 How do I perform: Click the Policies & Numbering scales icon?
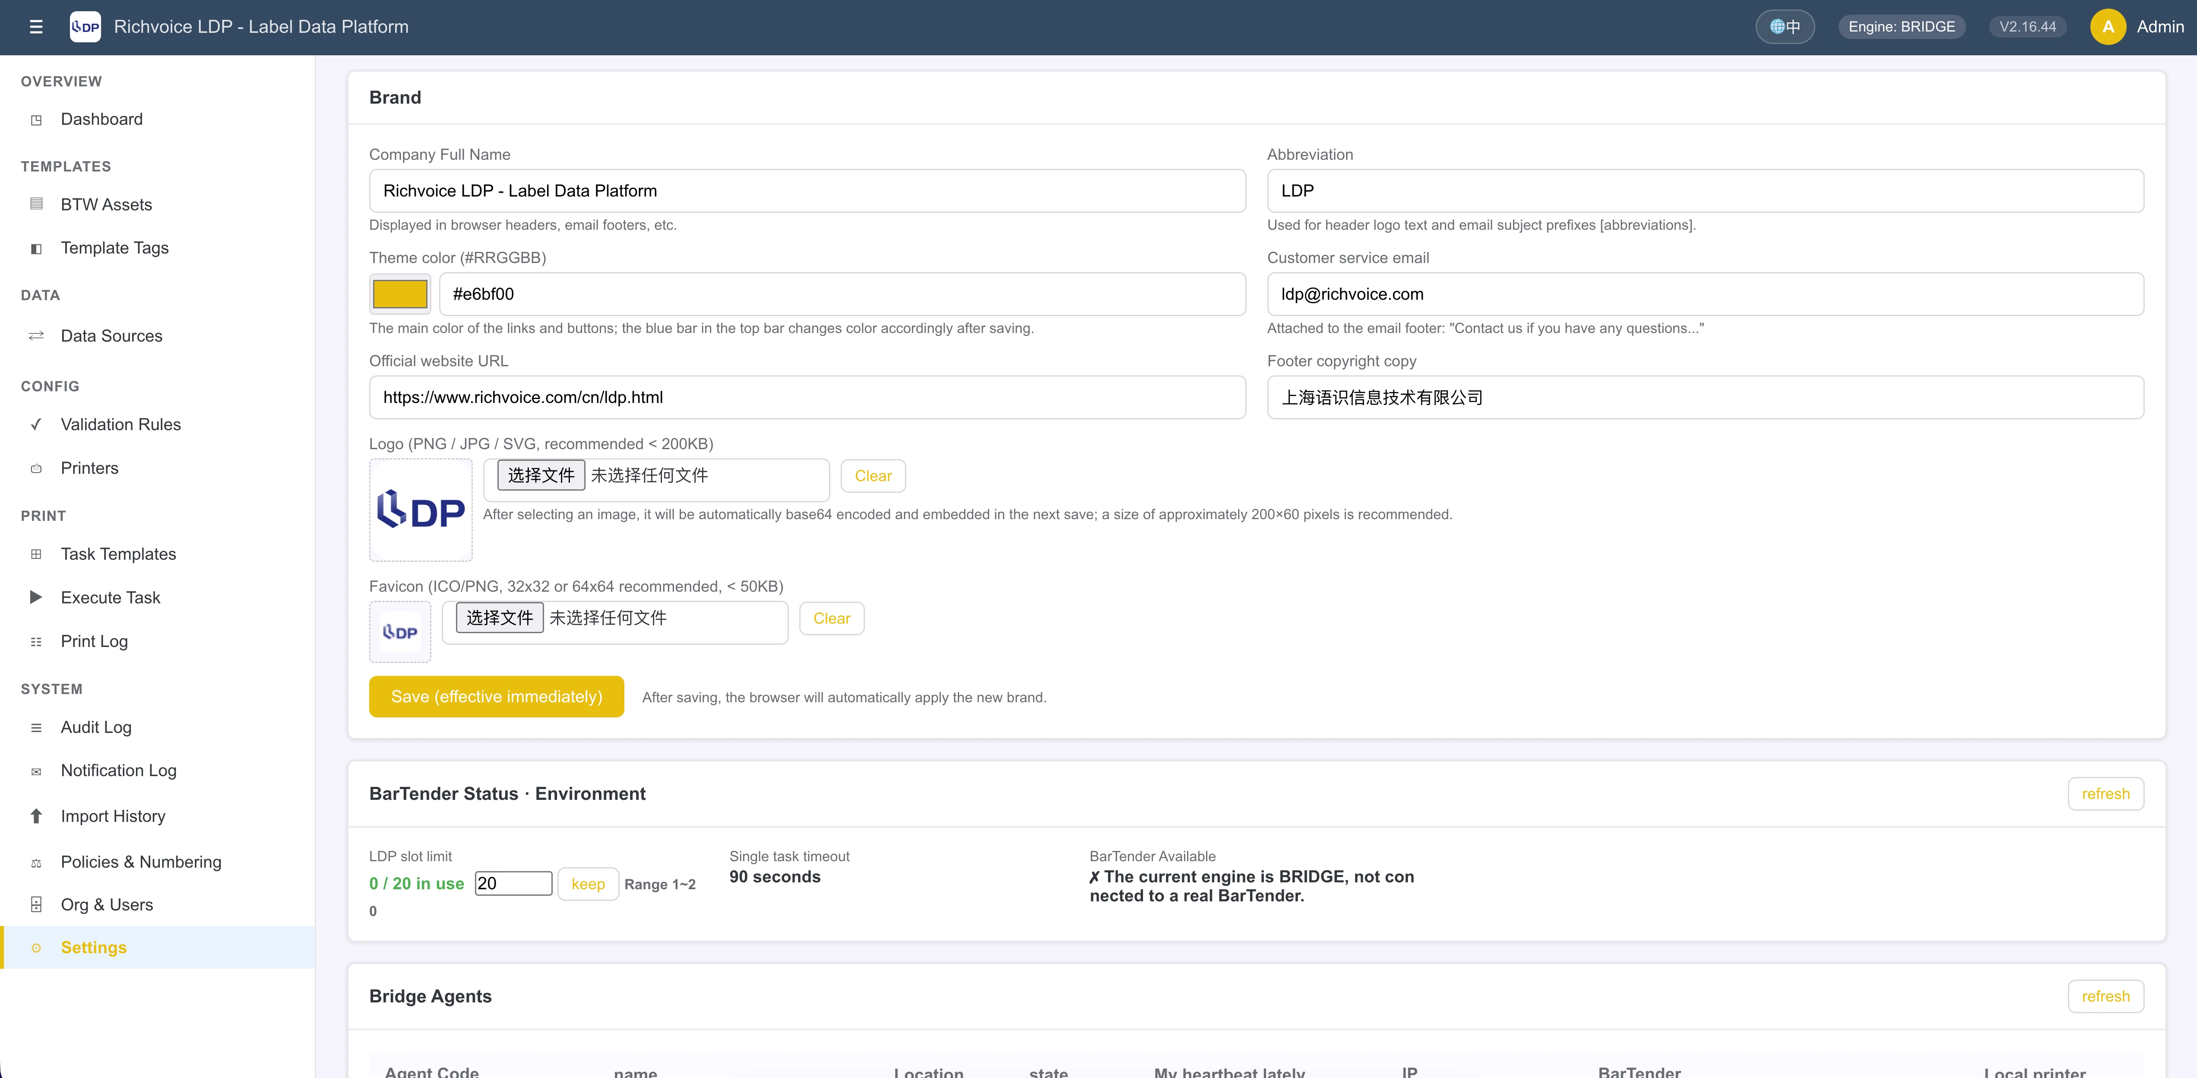pos(36,863)
